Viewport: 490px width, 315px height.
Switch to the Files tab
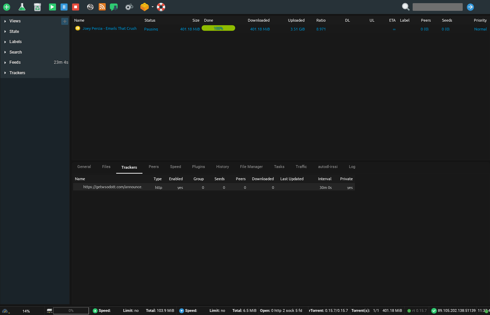pos(106,167)
